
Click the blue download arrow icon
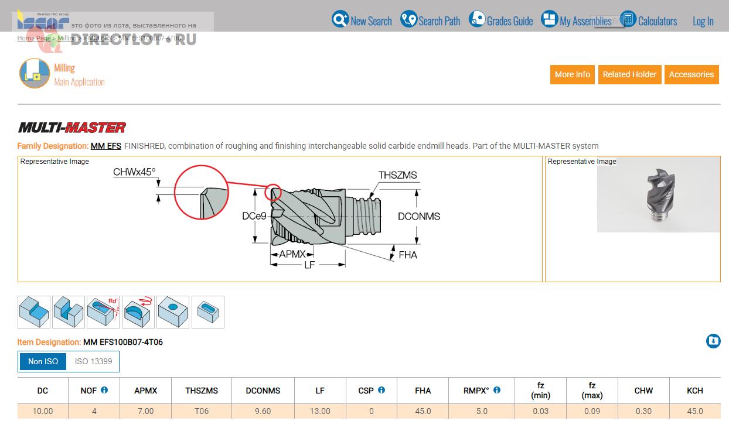coord(713,341)
